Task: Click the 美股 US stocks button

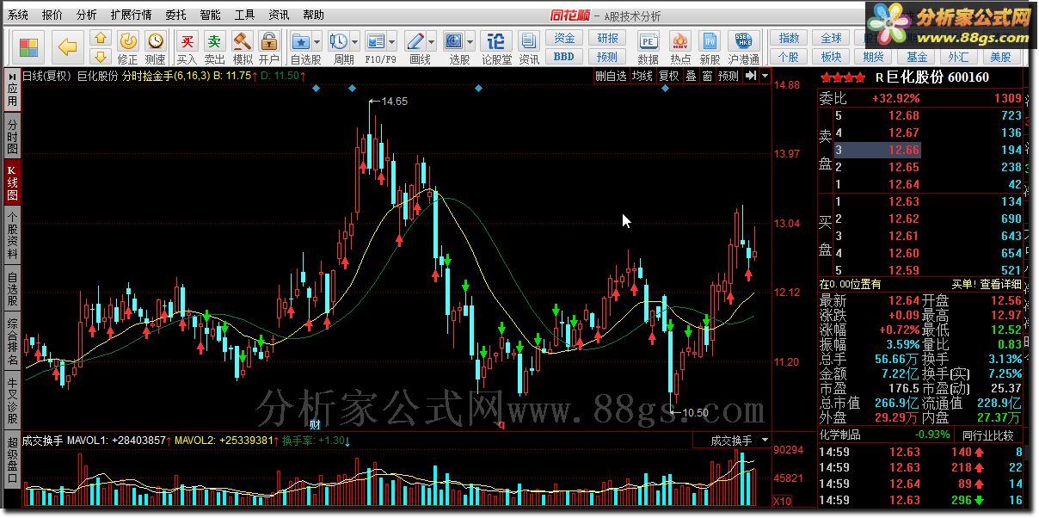Action: tap(1000, 57)
